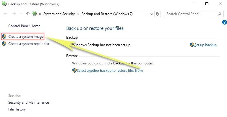
Task: Open help with the blue question mark
Action: pyautogui.click(x=225, y=22)
